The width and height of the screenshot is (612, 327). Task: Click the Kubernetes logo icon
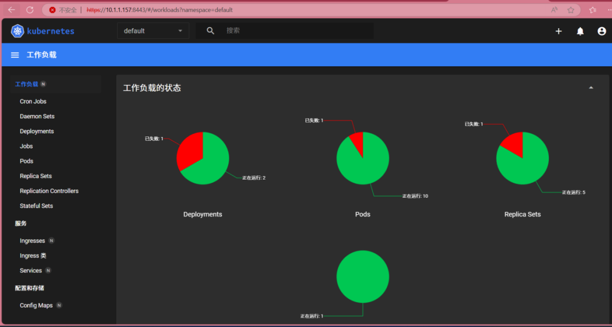coord(18,31)
